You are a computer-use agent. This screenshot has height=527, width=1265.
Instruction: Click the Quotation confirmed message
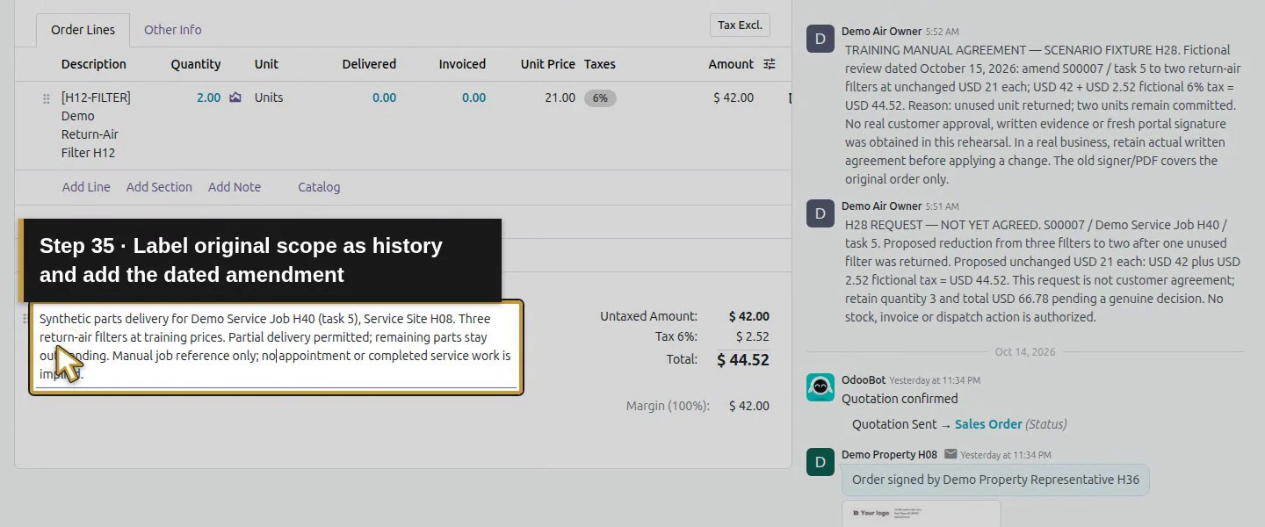tap(900, 399)
